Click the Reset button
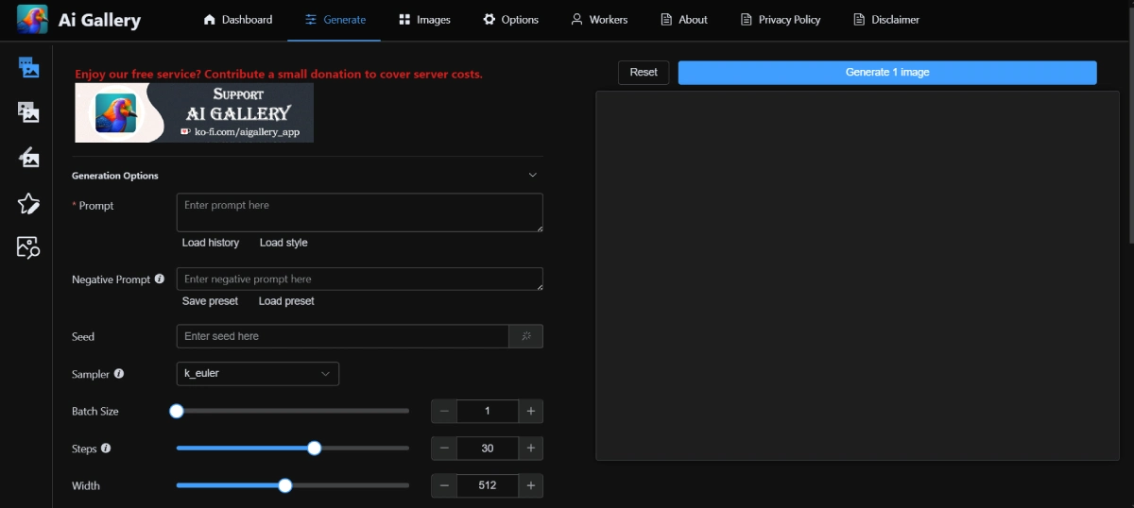Screen dimensions: 1134x508 pos(644,73)
